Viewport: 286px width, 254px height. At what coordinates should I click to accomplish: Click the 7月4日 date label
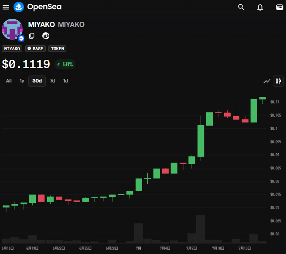[165, 248]
